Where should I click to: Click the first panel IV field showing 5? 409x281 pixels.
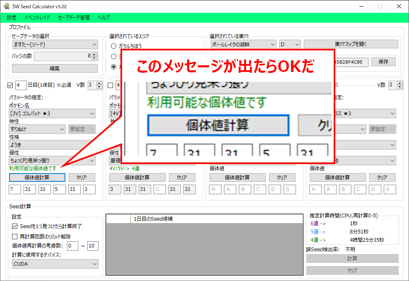[x=60, y=189]
